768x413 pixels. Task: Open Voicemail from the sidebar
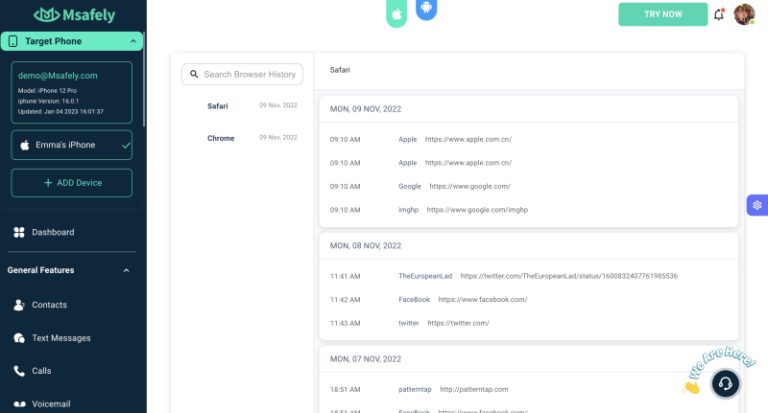pos(51,404)
